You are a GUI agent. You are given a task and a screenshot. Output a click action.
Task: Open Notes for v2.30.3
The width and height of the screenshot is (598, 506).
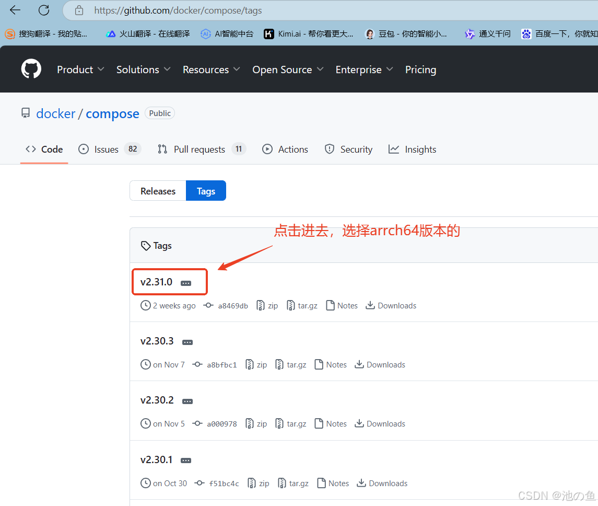331,365
